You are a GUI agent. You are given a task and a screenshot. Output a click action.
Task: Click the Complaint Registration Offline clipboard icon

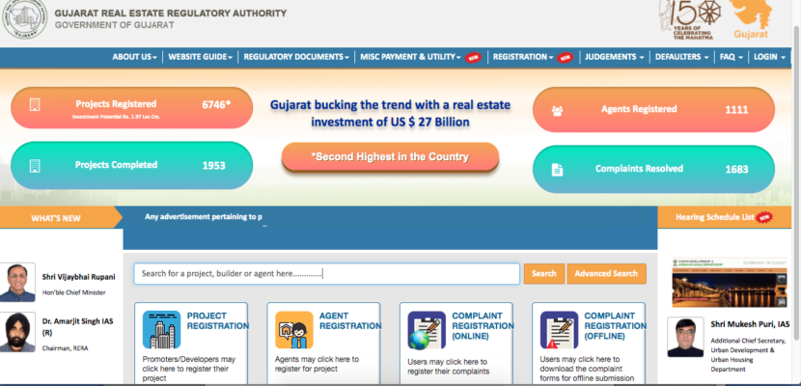(x=559, y=330)
